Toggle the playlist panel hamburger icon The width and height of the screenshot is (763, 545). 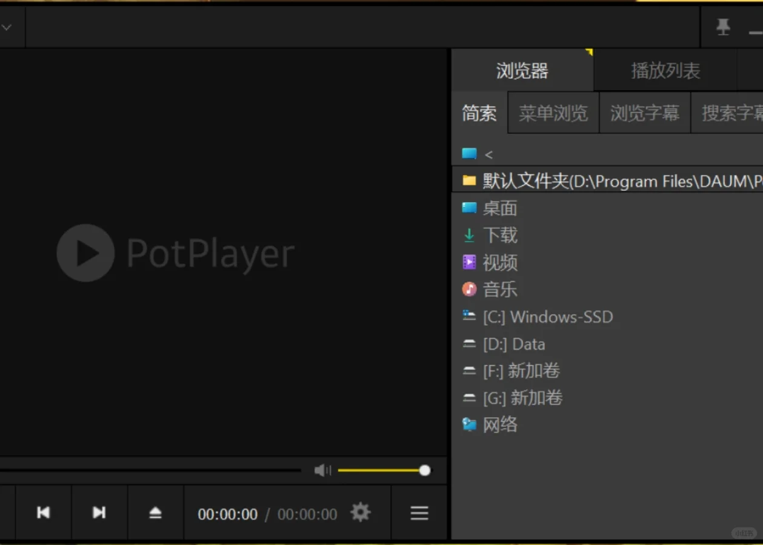(419, 513)
